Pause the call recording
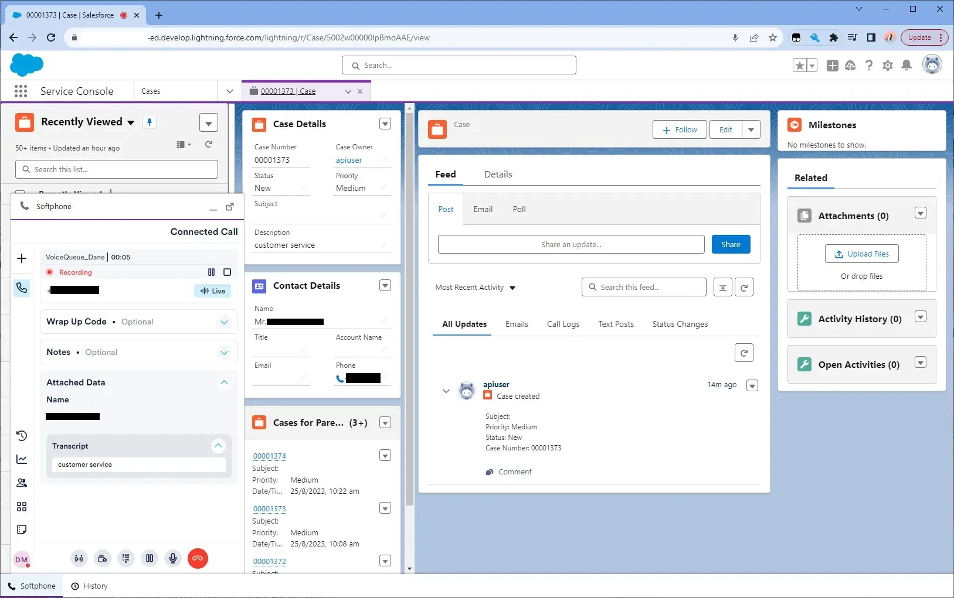954x598 pixels. pyautogui.click(x=211, y=272)
